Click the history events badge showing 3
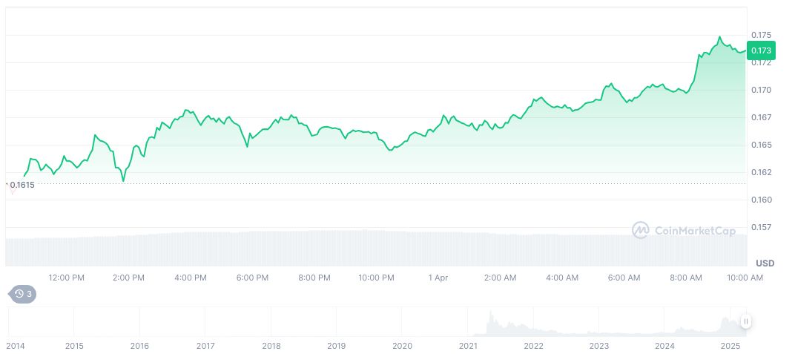This screenshot has height=354, width=795. (x=22, y=294)
